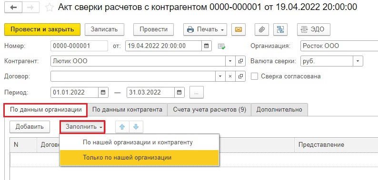Click the posted document status icon
The width and height of the screenshot is (378, 180).
[x=221, y=46]
